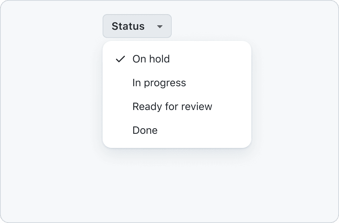This screenshot has height=223, width=339.
Task: Switch status to In progress
Action: (159, 83)
